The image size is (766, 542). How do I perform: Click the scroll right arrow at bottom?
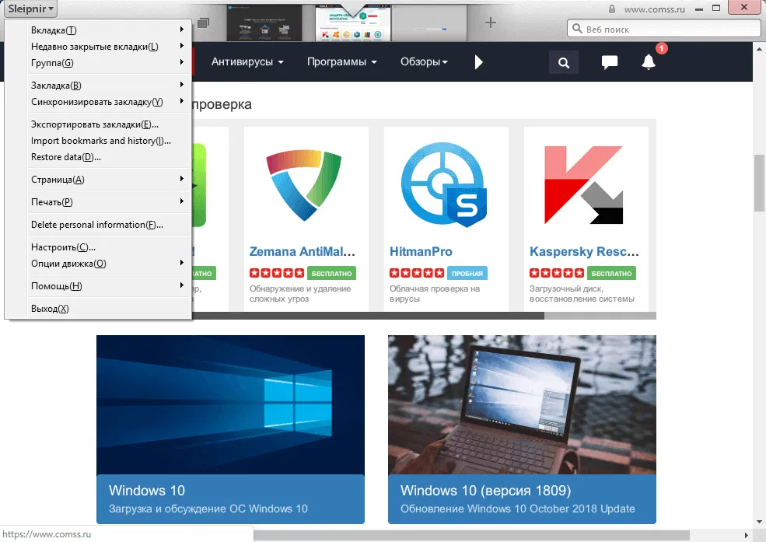point(746,536)
